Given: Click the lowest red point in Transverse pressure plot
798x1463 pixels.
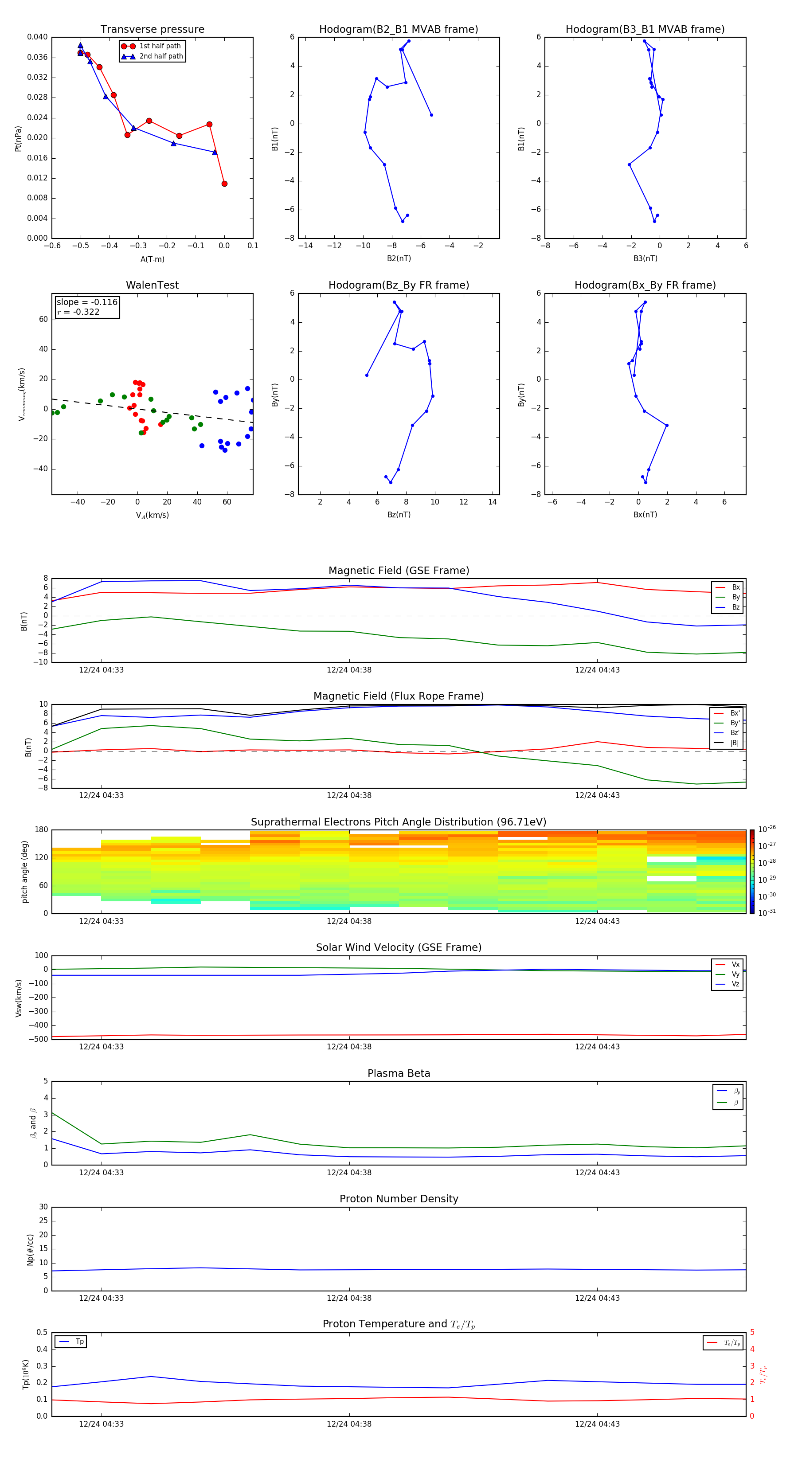Looking at the screenshot, I should coord(224,184).
